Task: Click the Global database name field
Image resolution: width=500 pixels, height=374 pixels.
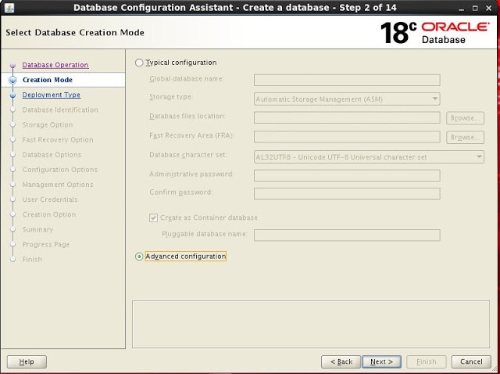Action: coord(347,80)
